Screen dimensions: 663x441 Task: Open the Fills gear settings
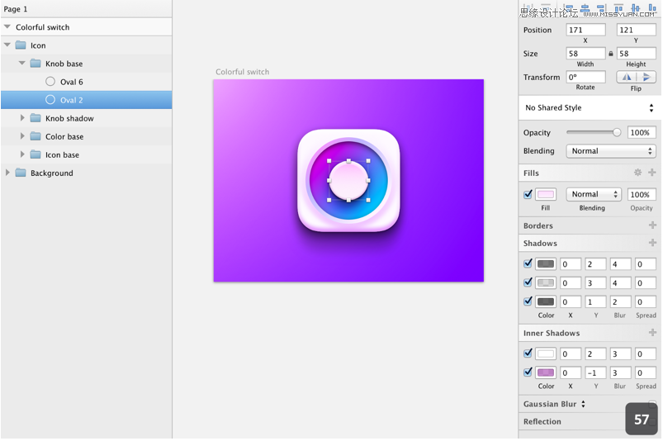(x=637, y=173)
